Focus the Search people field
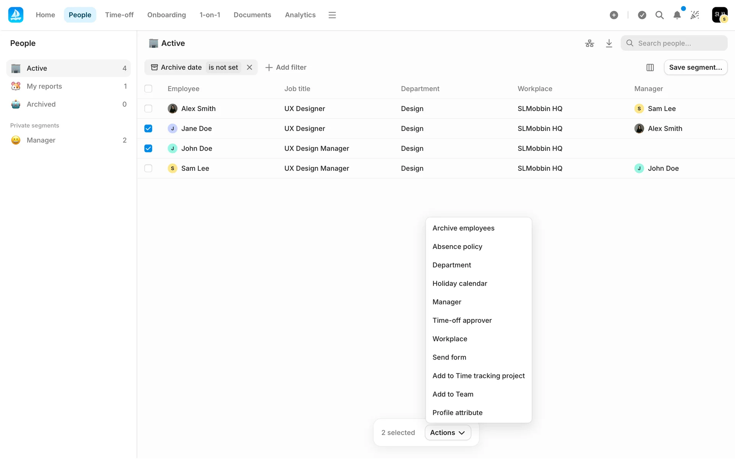 (x=678, y=43)
